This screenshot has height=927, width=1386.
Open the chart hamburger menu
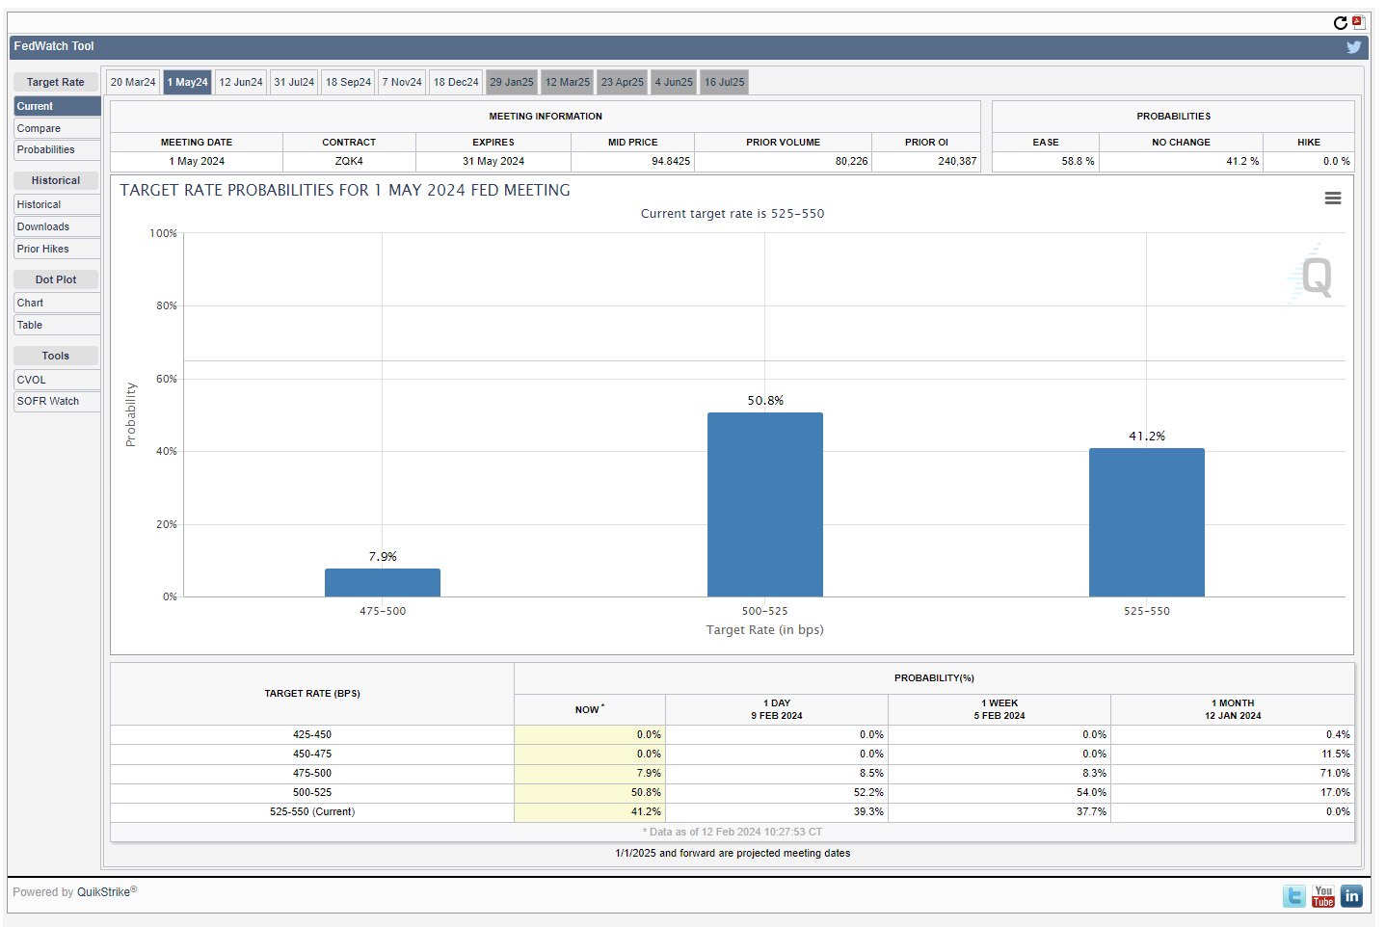pyautogui.click(x=1332, y=199)
